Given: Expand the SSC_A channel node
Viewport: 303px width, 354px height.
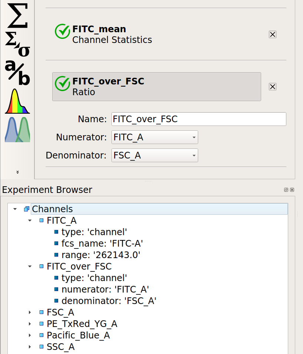Looking at the screenshot, I should tap(30, 347).
